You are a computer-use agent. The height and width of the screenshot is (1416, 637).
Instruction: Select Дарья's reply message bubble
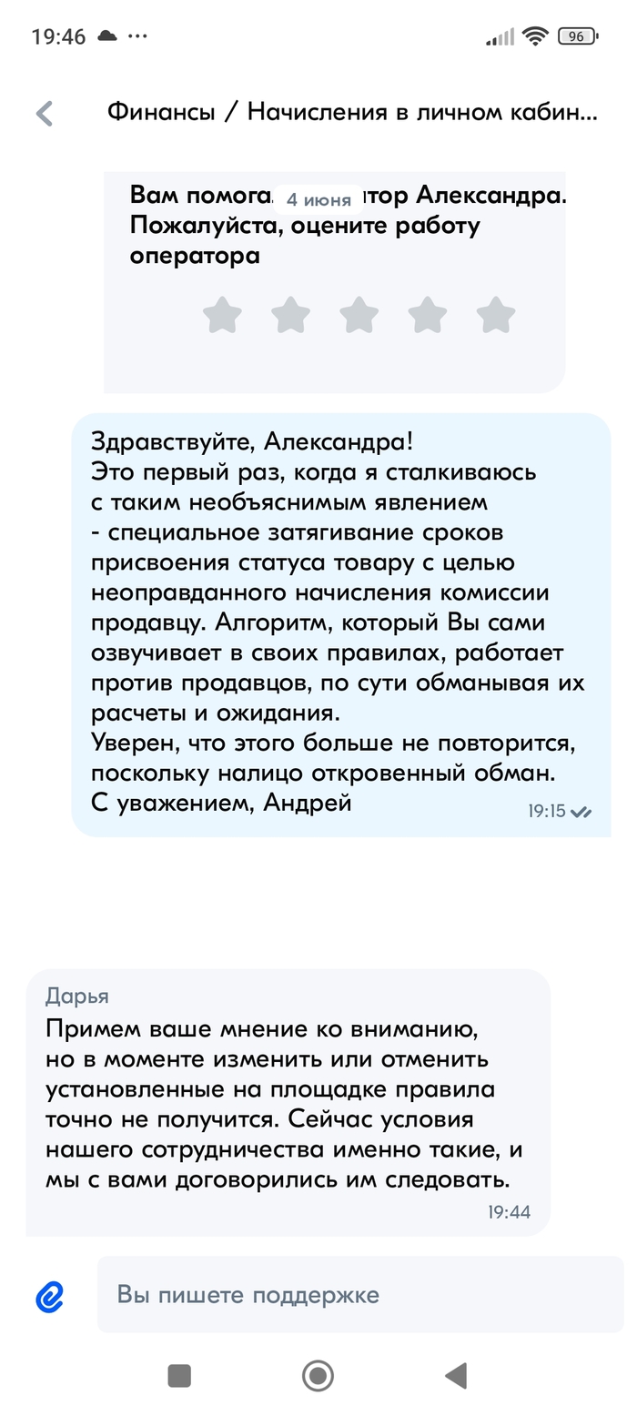(288, 1102)
